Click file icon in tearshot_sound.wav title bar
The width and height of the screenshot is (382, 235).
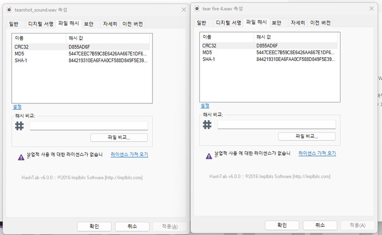[9, 10]
